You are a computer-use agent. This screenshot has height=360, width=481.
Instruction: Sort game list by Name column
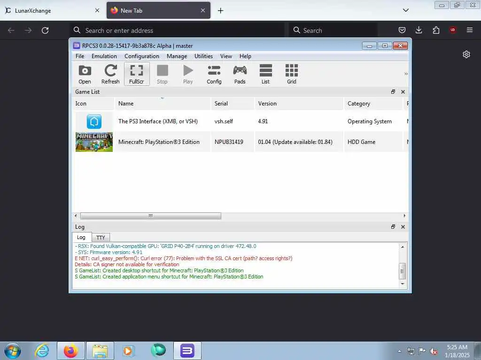(x=163, y=104)
